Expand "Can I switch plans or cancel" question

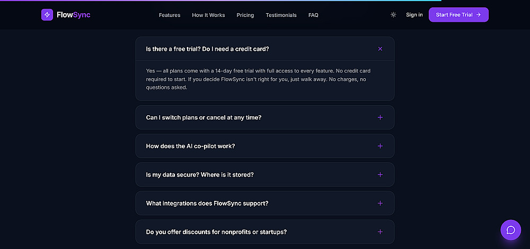pyautogui.click(x=204, y=117)
